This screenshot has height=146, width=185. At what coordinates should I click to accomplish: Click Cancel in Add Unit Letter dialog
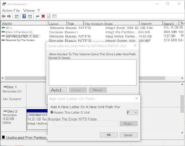129,135
